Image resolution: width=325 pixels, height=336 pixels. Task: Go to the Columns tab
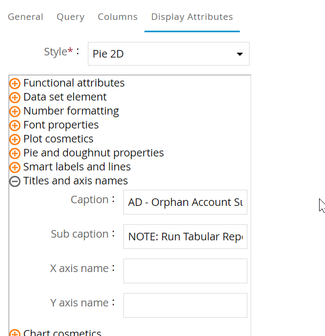[x=117, y=17]
